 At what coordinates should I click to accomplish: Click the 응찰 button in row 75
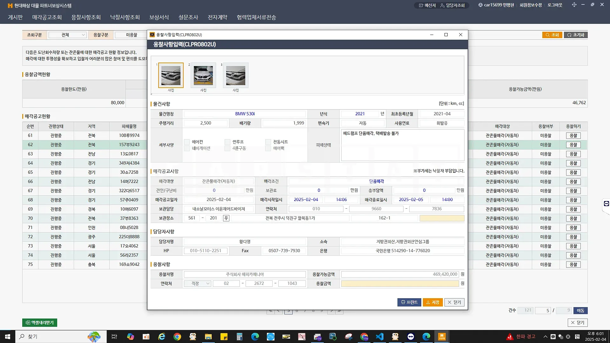tap(573, 265)
